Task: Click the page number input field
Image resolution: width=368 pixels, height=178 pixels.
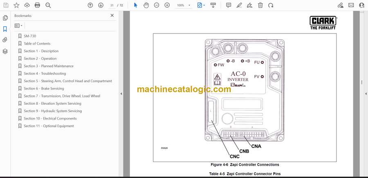Action: pos(112,5)
